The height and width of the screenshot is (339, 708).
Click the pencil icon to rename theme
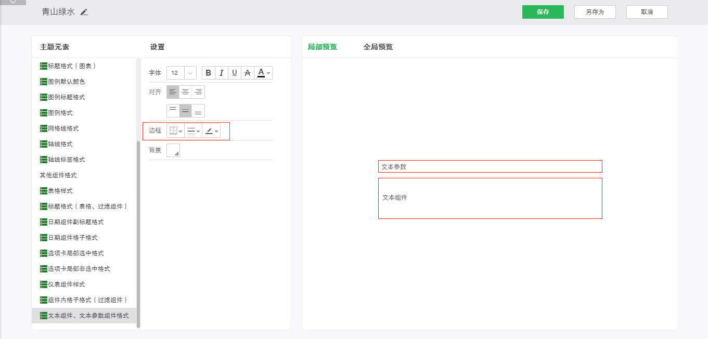[x=84, y=12]
